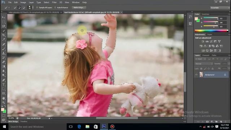Select the Pen tool

[4, 80]
